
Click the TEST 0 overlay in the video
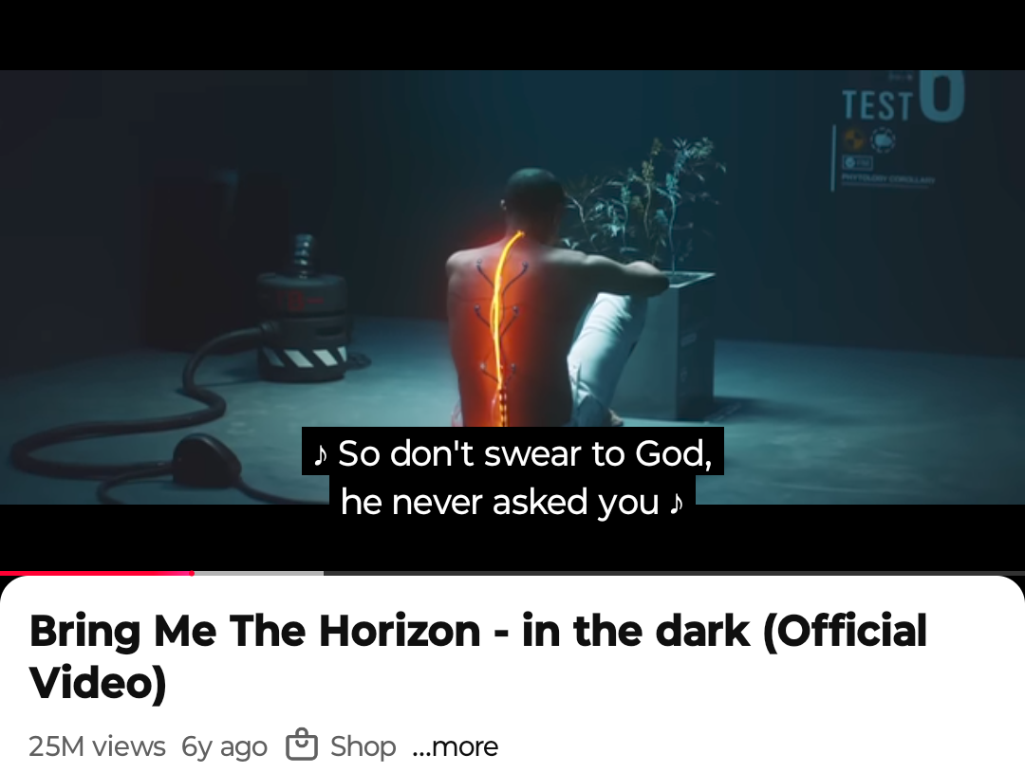[x=903, y=98]
